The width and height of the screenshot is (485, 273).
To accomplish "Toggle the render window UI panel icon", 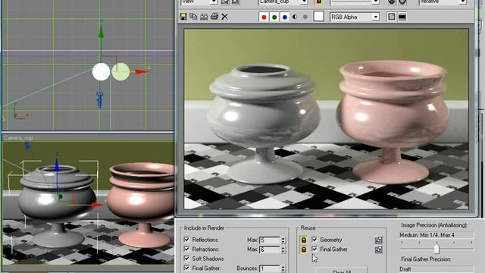I will pos(402,17).
